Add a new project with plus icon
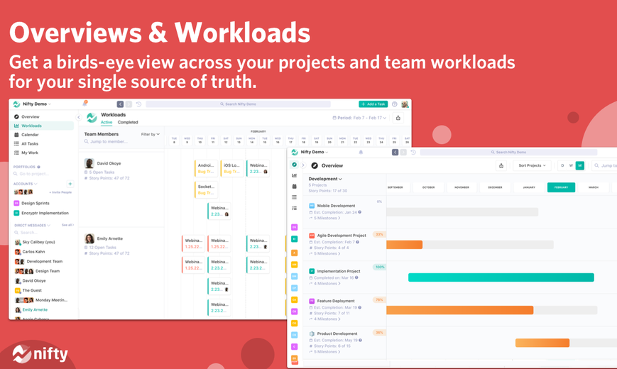This screenshot has width=617, height=369. click(x=70, y=184)
